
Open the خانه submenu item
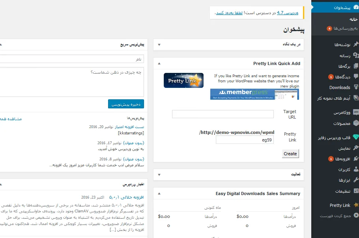click(353, 19)
